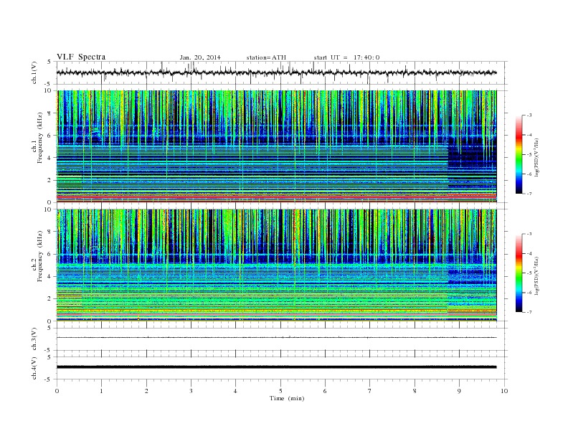Image resolution: width=568 pixels, height=439 pixels.
Task: Click the "1" tick on the Time axis
Action: pos(102,391)
